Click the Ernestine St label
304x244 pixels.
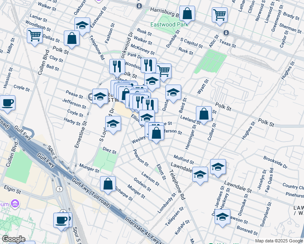pyautogui.click(x=81, y=135)
